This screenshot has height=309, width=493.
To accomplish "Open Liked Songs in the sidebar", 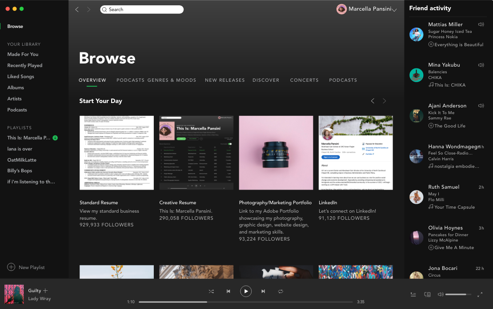I will 20,76.
